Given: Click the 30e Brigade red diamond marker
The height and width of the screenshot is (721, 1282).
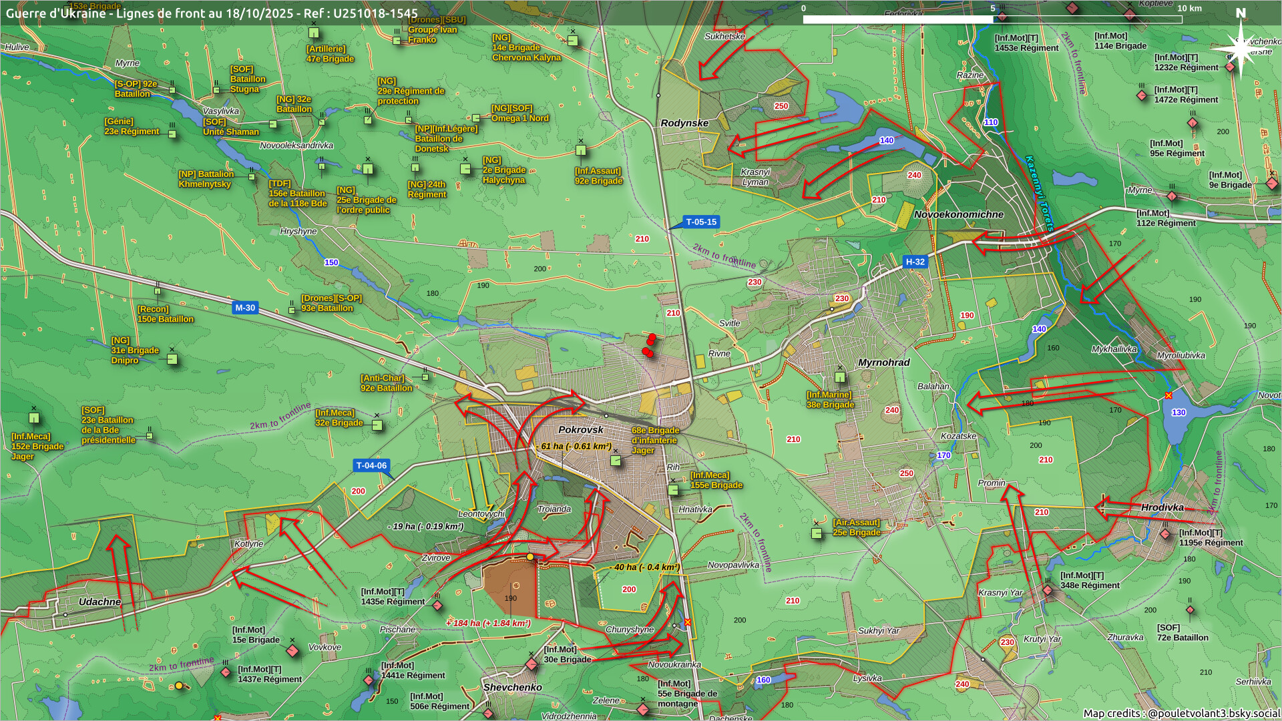Looking at the screenshot, I should 531,664.
